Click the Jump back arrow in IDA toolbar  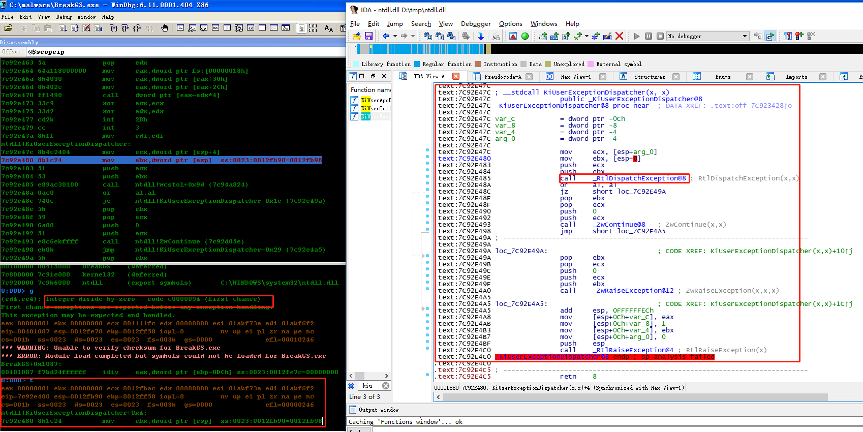pos(386,36)
